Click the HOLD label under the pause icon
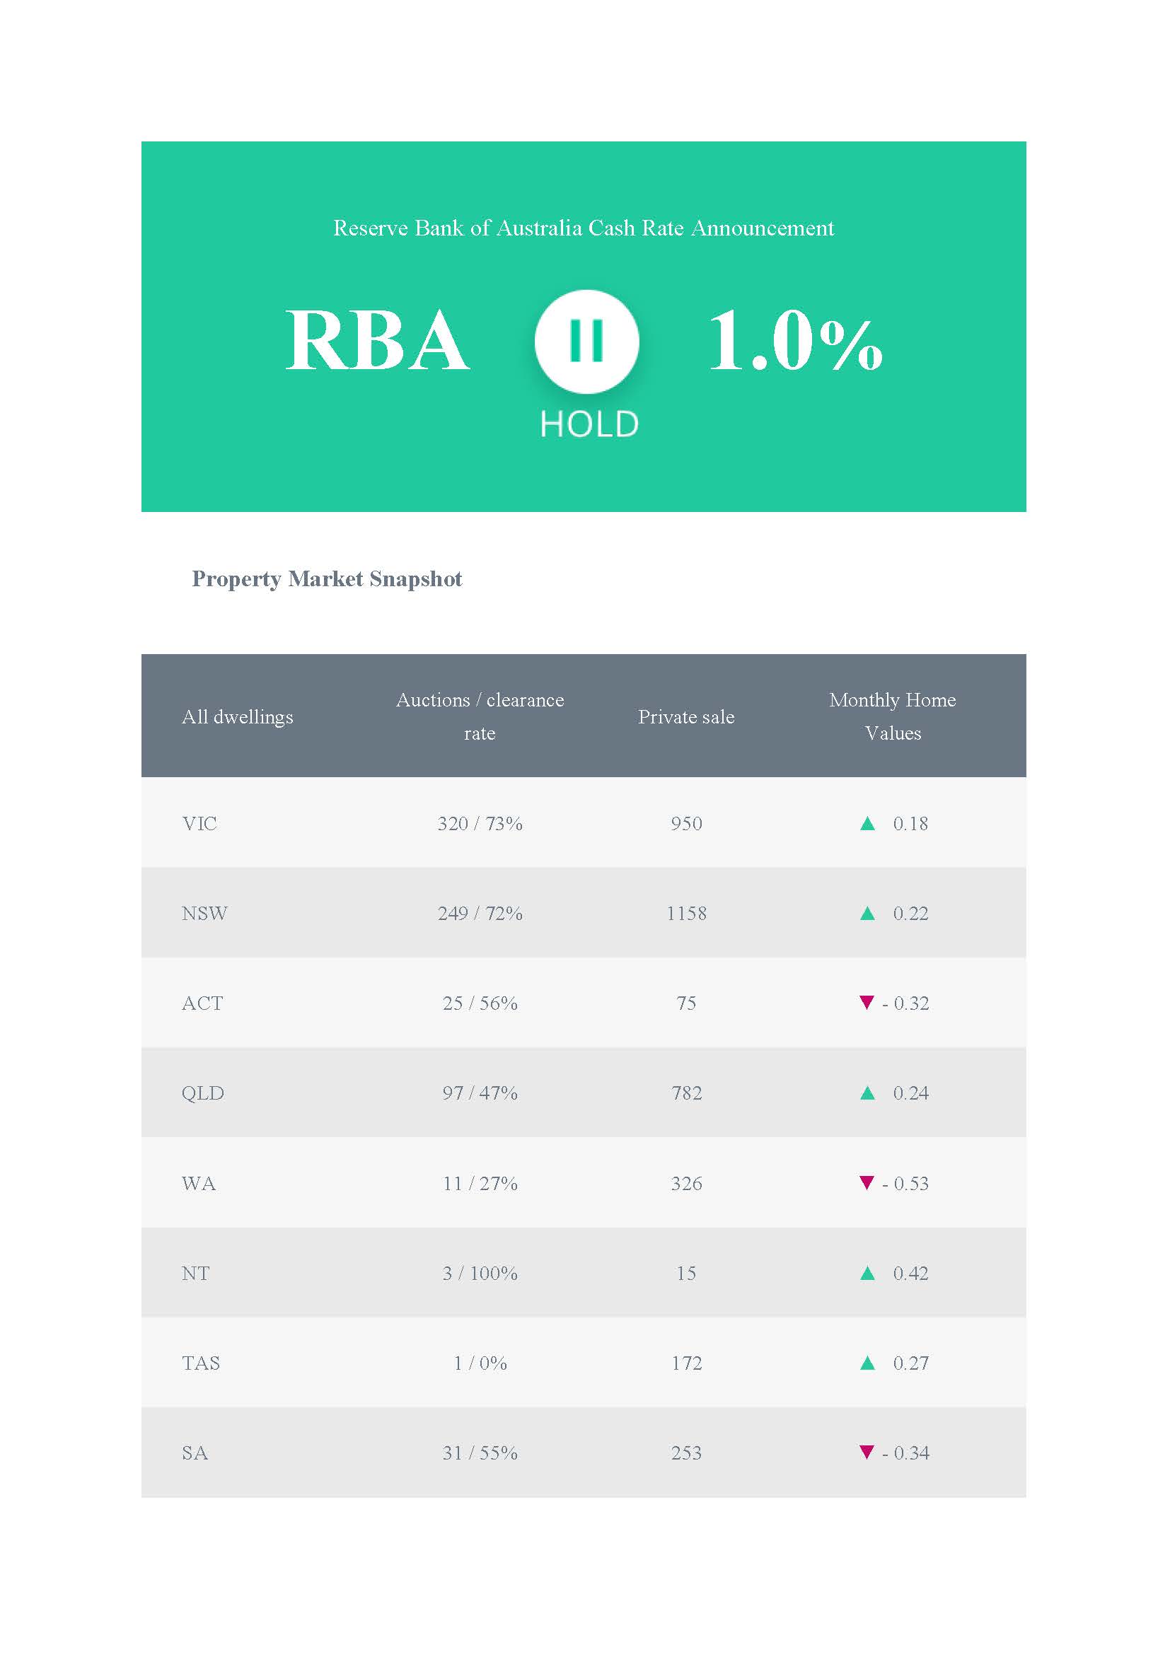Image resolution: width=1170 pixels, height=1654 pixels. tap(589, 424)
